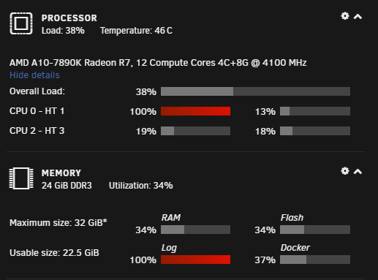Viewport: 378px width, 280px height.
Task: Click the RAM usage bar
Action: pyautogui.click(x=195, y=230)
